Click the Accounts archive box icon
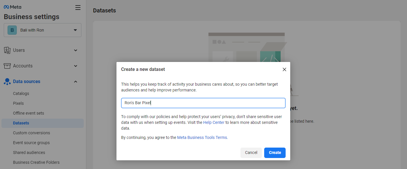407x169 pixels. click(x=7, y=66)
